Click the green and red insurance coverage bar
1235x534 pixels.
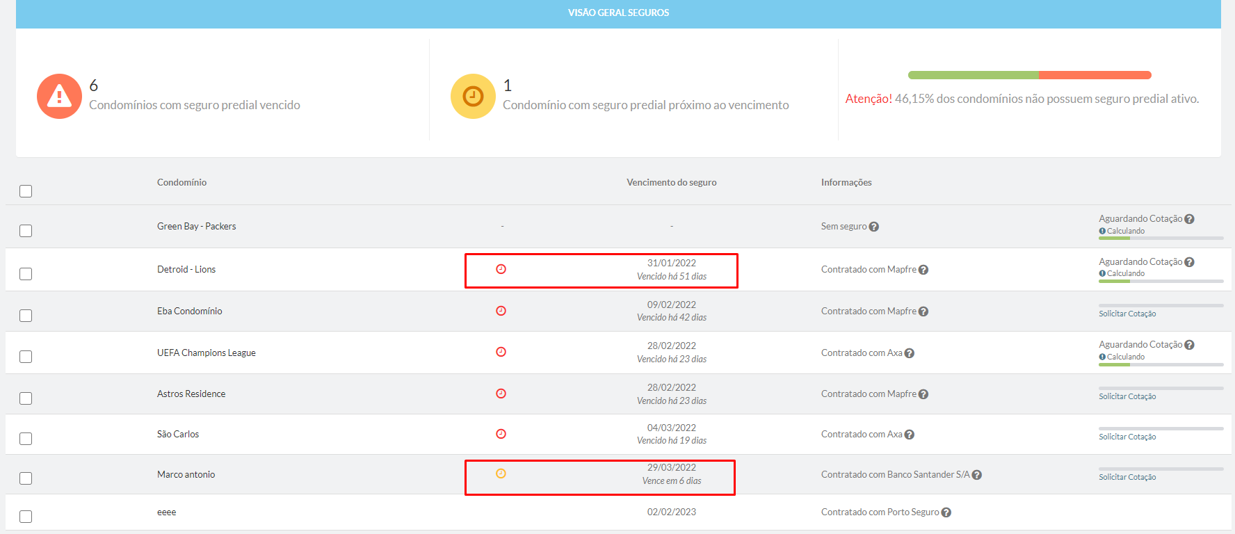(1030, 75)
